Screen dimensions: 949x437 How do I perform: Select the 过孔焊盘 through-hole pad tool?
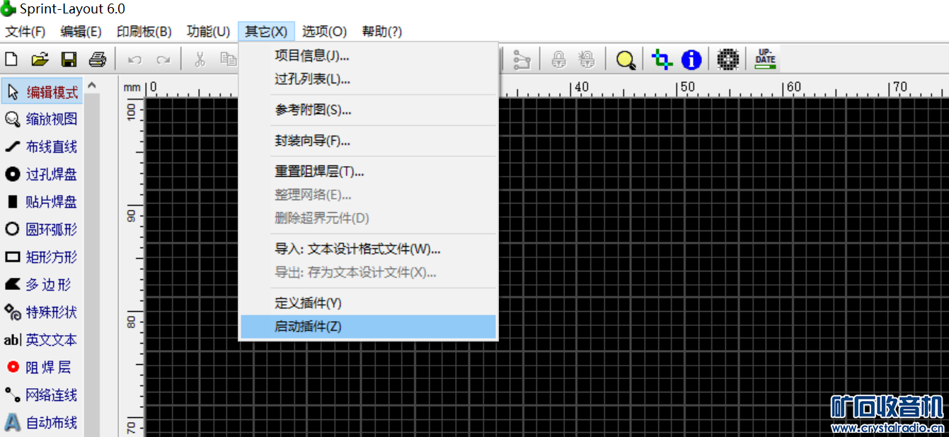click(42, 175)
